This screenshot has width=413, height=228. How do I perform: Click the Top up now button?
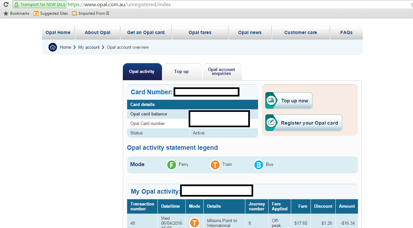(x=289, y=100)
